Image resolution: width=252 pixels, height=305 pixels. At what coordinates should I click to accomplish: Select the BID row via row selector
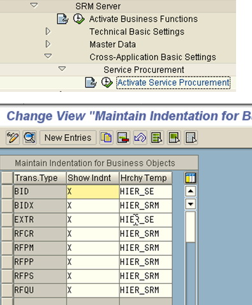click(x=7, y=191)
